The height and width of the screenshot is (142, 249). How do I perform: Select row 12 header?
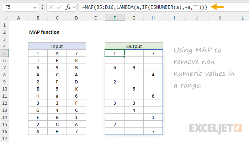[4, 103]
